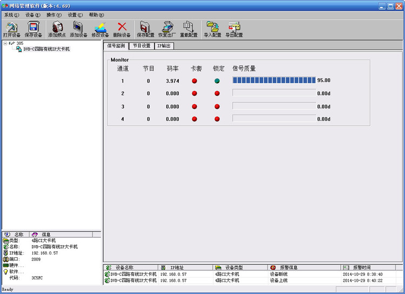Click the 修改设备 pencil icon
405x294 pixels.
[x=100, y=27]
